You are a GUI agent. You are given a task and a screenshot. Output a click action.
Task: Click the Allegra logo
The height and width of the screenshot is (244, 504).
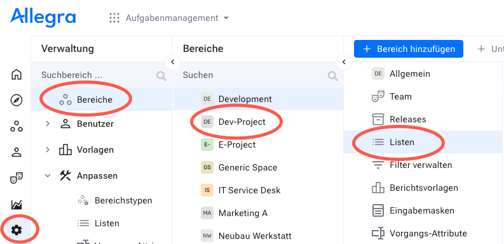(43, 18)
